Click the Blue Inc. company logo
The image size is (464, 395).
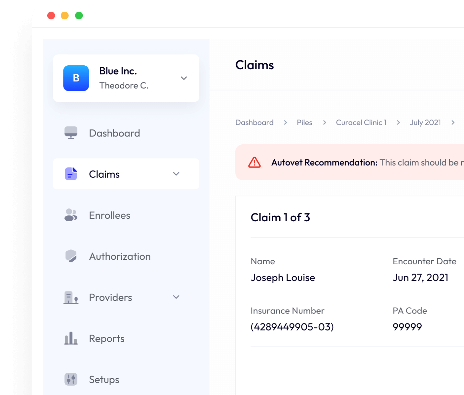click(76, 78)
